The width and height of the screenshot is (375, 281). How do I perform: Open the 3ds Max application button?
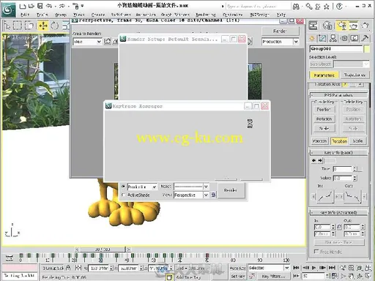click(8, 10)
